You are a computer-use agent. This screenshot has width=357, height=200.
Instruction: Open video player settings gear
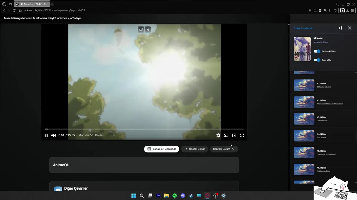coord(218,135)
